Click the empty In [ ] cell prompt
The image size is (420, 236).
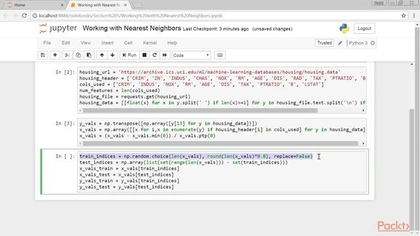coord(65,156)
